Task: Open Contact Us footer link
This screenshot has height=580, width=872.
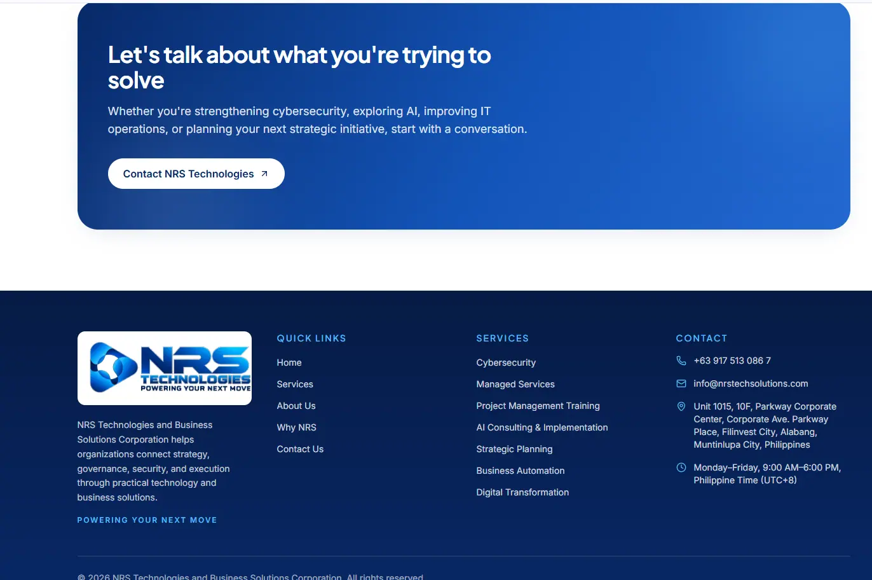Action: tap(300, 449)
